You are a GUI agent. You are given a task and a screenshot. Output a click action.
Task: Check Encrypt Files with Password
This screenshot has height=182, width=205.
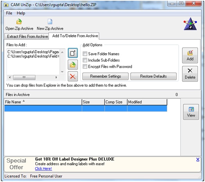[85, 66]
